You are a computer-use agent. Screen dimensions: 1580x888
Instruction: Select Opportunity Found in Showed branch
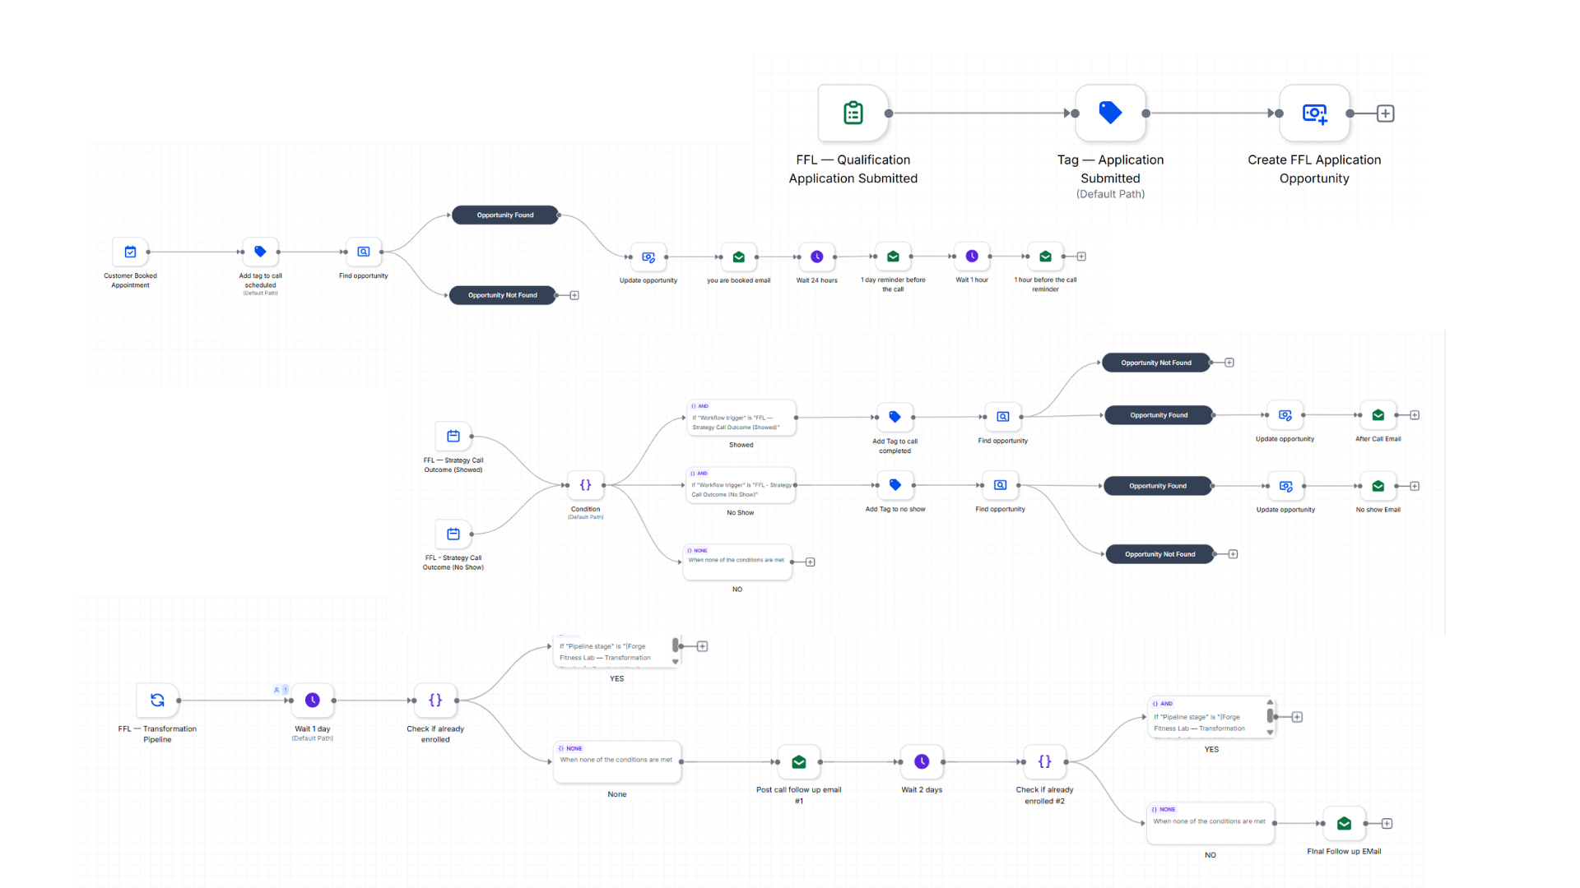click(1159, 415)
